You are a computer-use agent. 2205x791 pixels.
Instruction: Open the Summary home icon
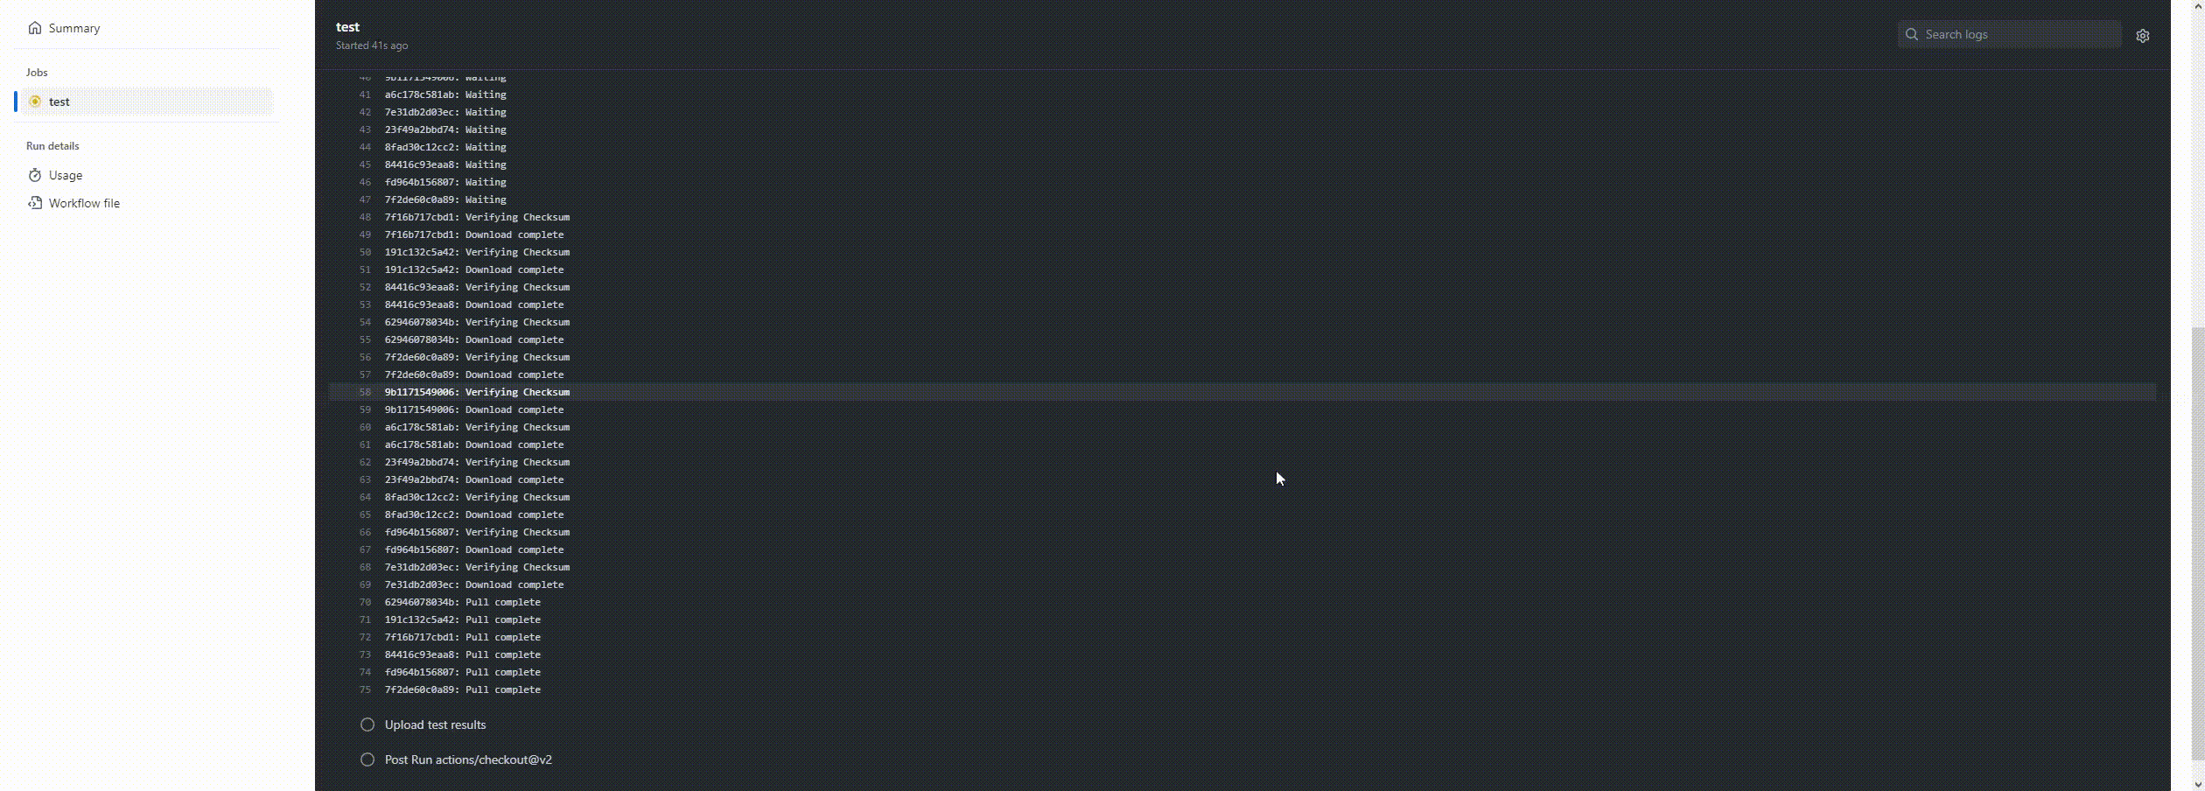(x=35, y=28)
